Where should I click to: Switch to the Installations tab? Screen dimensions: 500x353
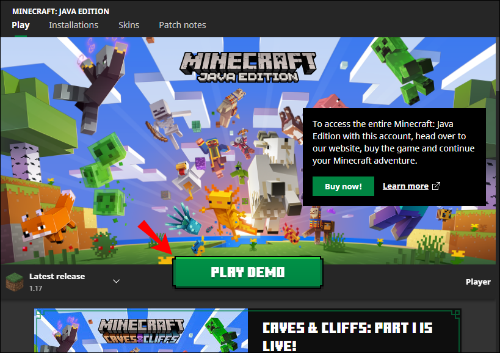click(x=73, y=25)
